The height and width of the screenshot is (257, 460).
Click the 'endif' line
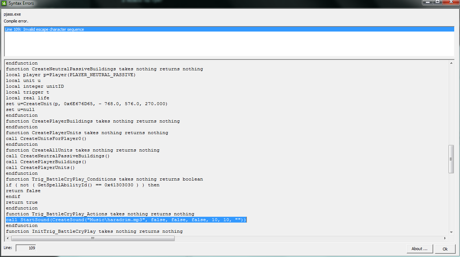(x=13, y=196)
